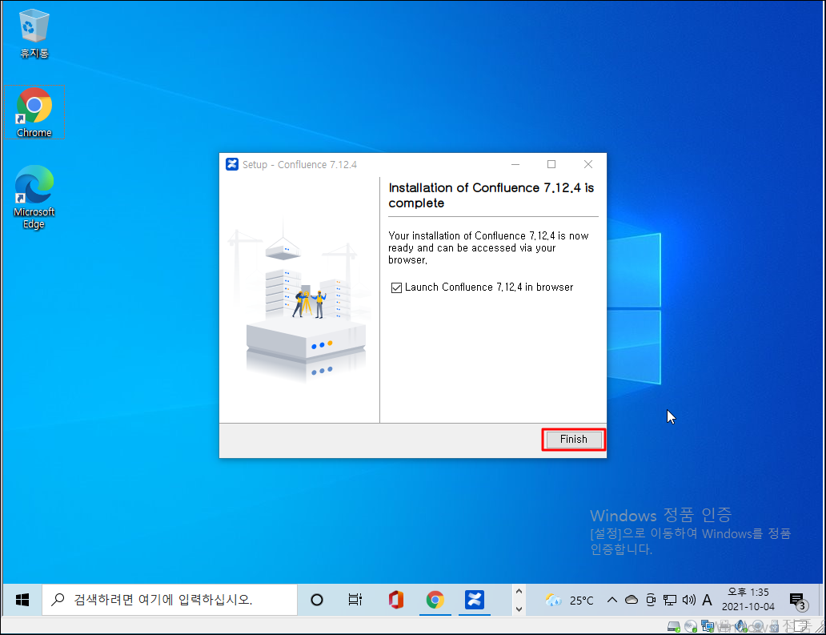Click the taskbar search box
Viewport: 826px width, 635px height.
click(x=170, y=600)
